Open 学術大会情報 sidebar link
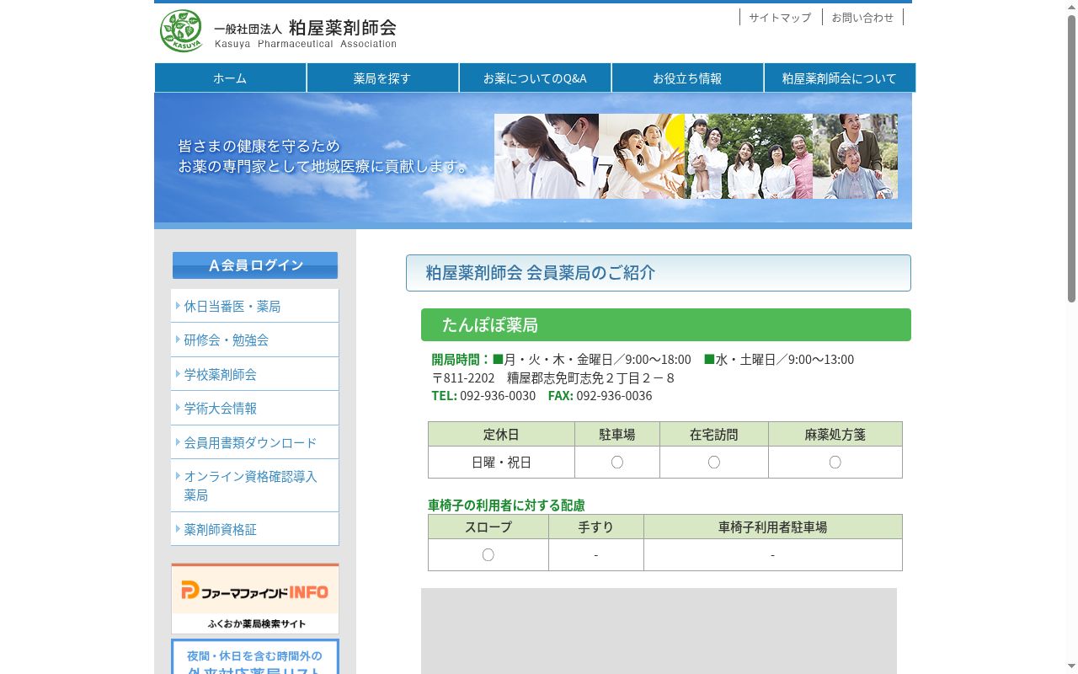Viewport: 1078px width, 674px height. 255,408
